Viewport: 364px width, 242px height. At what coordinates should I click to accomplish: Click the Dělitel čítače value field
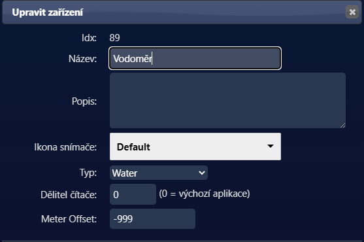(133, 194)
